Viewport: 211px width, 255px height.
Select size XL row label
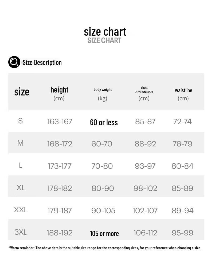tap(21, 187)
